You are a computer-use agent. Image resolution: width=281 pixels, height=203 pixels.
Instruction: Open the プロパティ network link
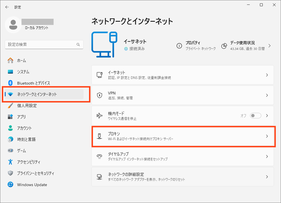click(x=193, y=43)
